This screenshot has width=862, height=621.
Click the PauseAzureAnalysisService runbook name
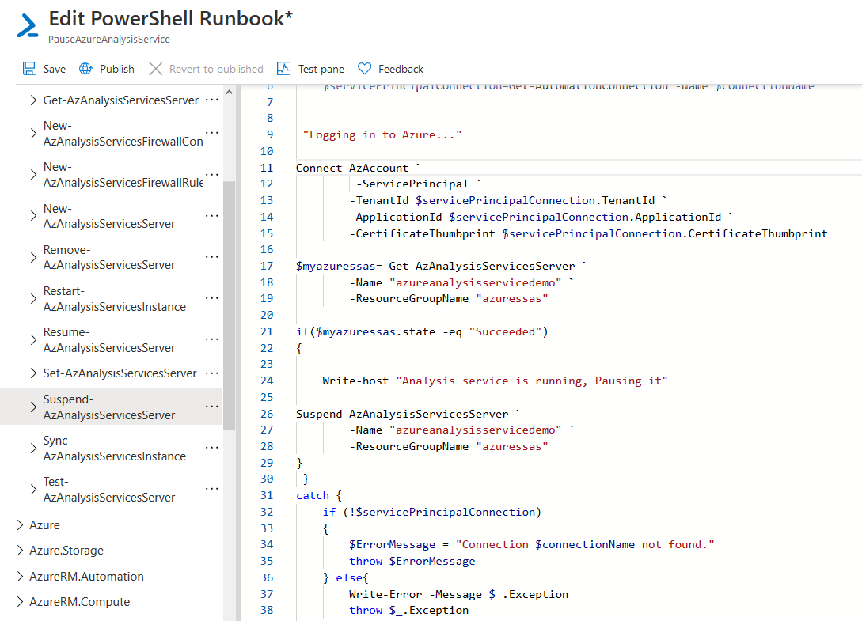[109, 39]
